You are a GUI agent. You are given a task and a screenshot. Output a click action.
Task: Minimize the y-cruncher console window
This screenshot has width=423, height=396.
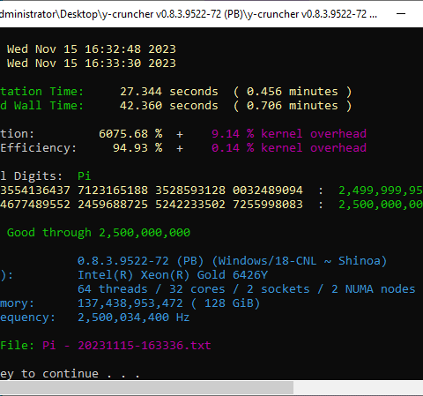pyautogui.click(x=401, y=14)
